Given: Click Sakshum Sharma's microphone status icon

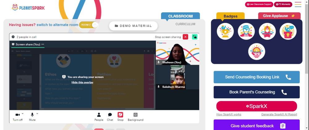Looking at the screenshot, I should click(x=159, y=87).
